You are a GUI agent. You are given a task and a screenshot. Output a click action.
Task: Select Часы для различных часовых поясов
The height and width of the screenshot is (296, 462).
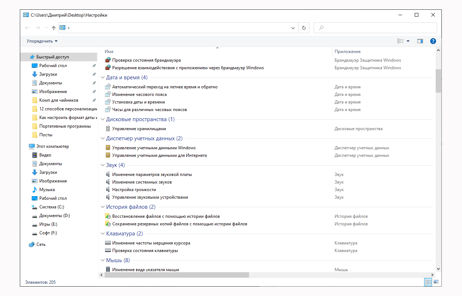tap(149, 110)
